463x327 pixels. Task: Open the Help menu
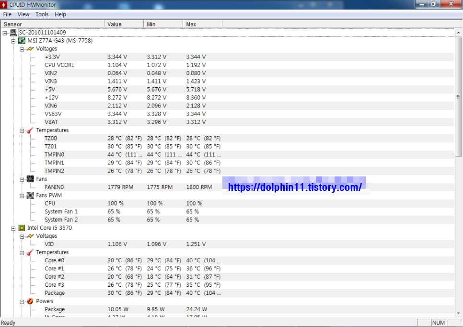pyautogui.click(x=60, y=14)
